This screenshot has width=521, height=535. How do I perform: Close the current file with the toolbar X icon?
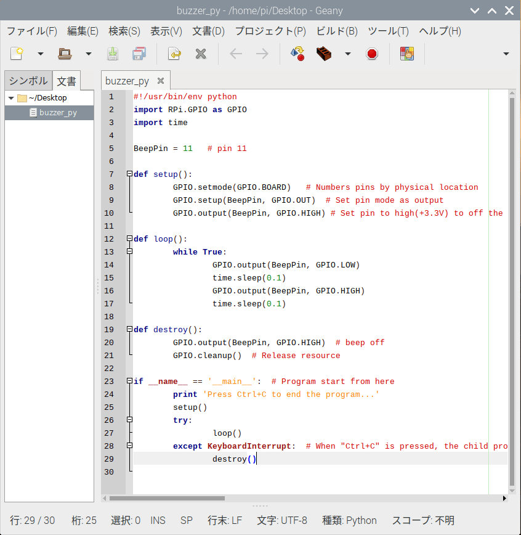coord(200,54)
